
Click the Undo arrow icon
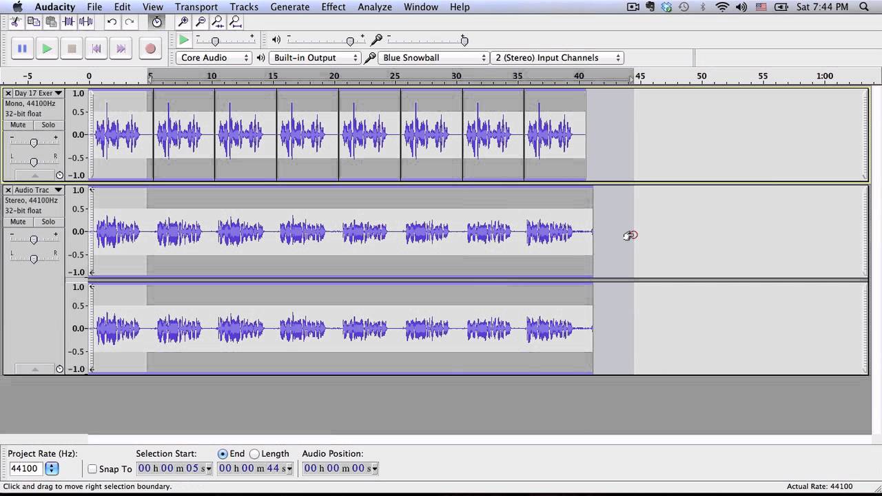[112, 22]
